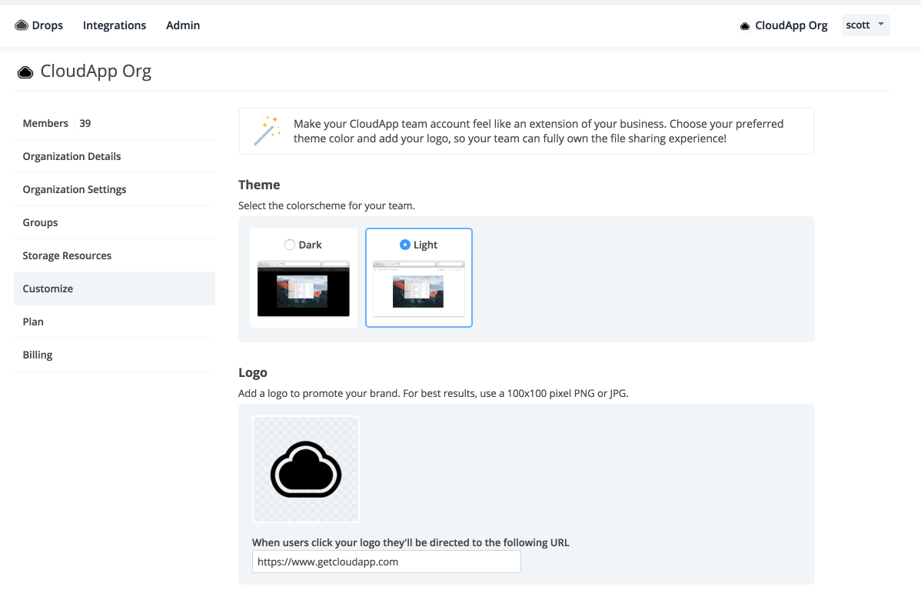Click the cloud logo upload image
This screenshot has width=921, height=597.
pyautogui.click(x=305, y=469)
